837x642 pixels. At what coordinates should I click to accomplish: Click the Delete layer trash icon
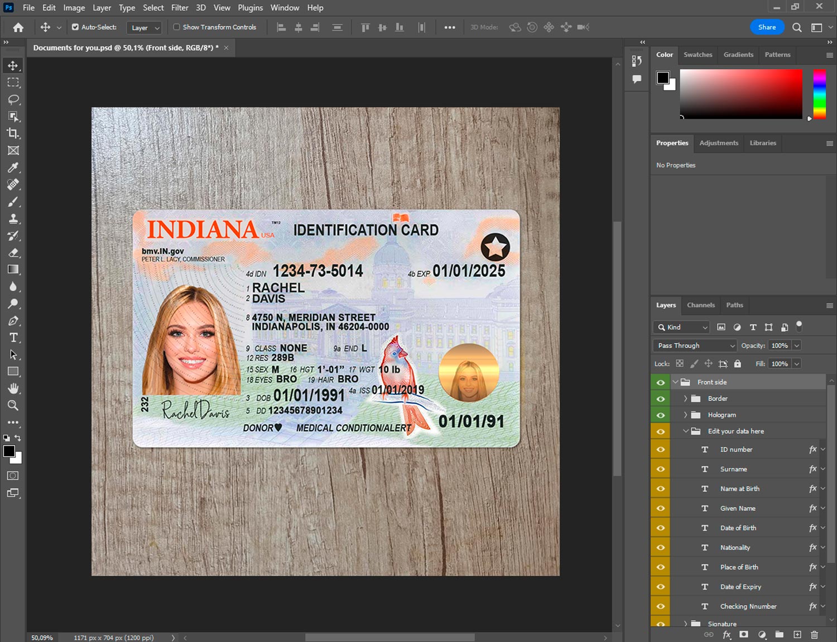point(814,635)
